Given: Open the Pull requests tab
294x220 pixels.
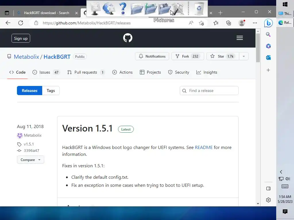Looking at the screenshot, I should pyautogui.click(x=86, y=72).
